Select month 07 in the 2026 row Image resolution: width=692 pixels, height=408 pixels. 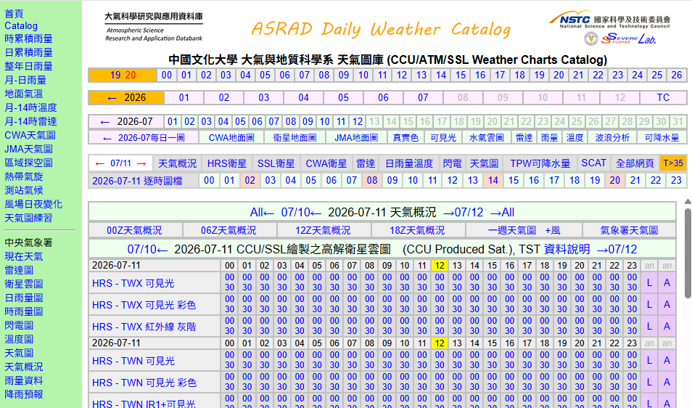pyautogui.click(x=423, y=97)
